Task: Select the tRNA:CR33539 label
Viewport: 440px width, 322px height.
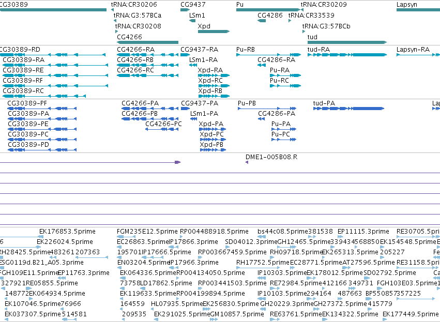Action: pyautogui.click(x=311, y=15)
